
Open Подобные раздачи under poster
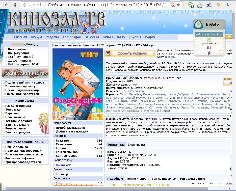tap(70, 128)
